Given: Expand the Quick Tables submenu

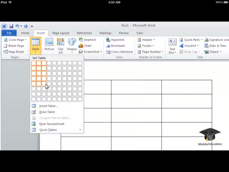Looking at the screenshot, I should pos(57,130).
